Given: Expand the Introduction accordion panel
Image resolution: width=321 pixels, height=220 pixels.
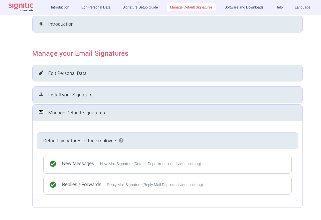Looking at the screenshot, I should pyautogui.click(x=167, y=24).
